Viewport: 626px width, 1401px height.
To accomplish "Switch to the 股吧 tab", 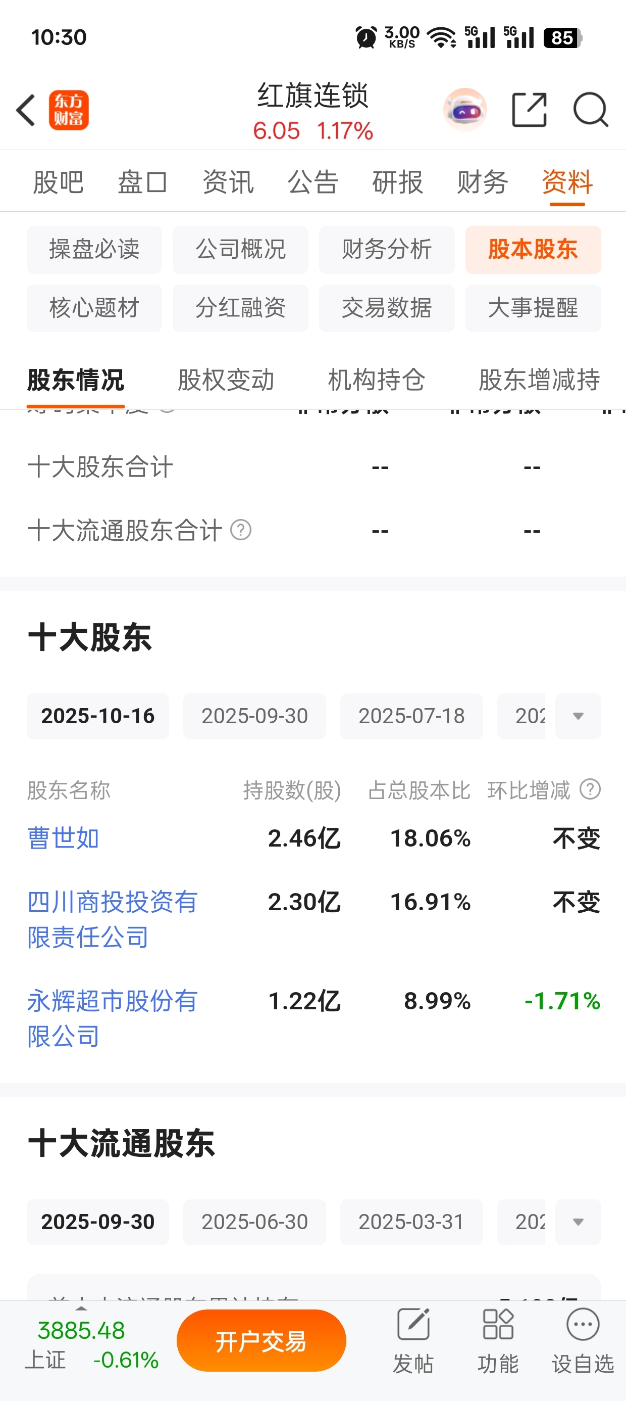I will pyautogui.click(x=58, y=181).
